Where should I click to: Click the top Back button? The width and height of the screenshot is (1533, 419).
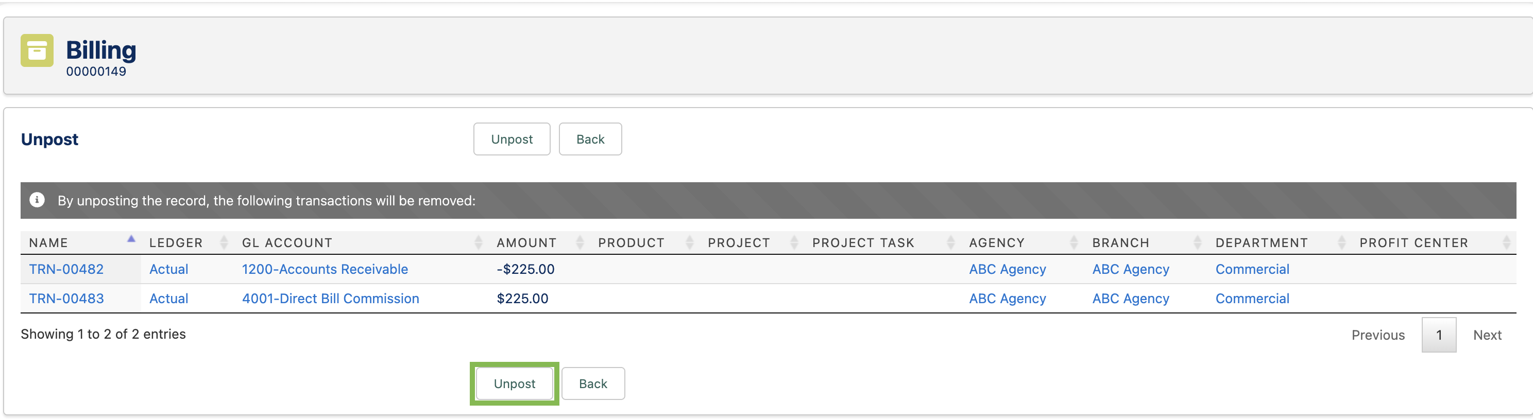pyautogui.click(x=590, y=139)
